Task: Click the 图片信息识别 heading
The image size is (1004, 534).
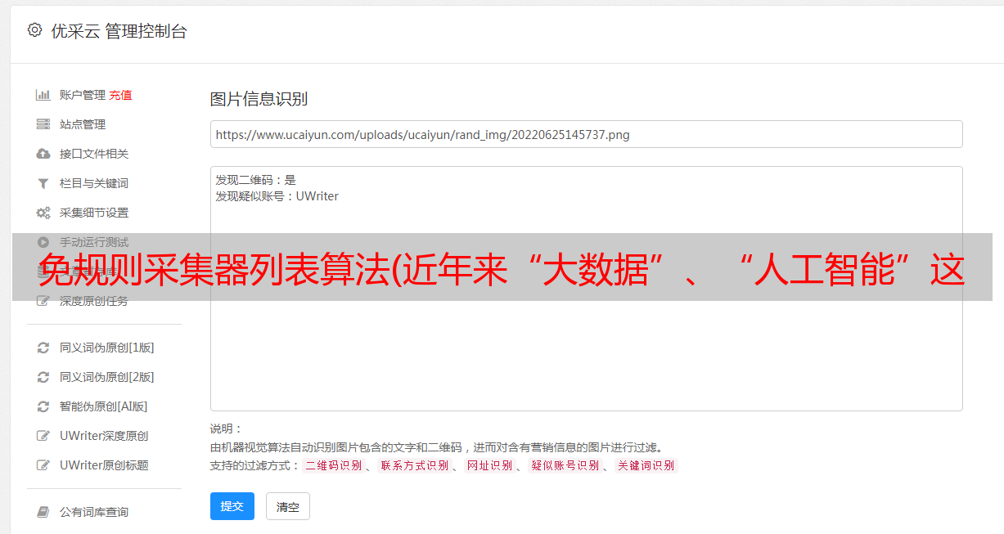Action: [x=259, y=99]
